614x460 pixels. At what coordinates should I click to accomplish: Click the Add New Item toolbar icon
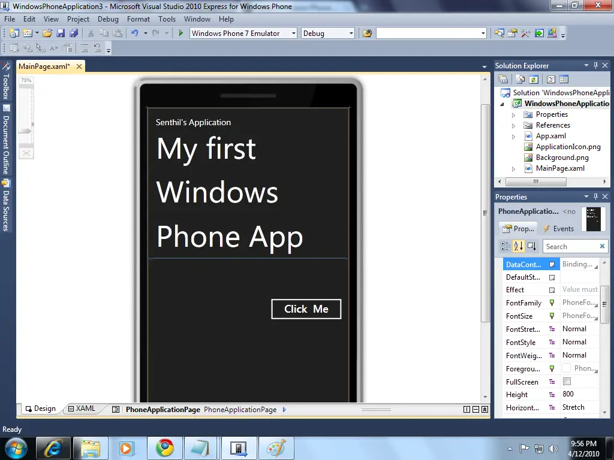pos(28,34)
